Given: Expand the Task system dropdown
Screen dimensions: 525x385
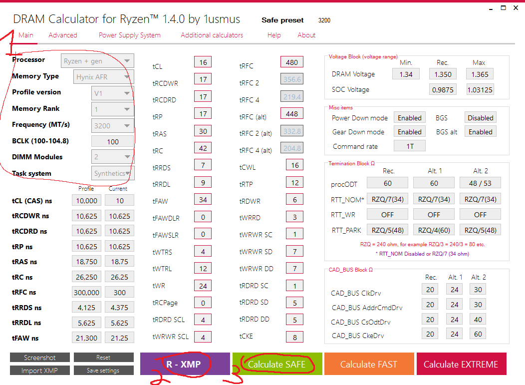Looking at the screenshot, I should 112,173.
